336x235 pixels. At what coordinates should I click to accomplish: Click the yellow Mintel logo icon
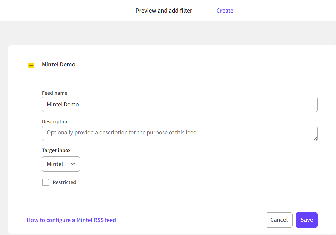tap(31, 65)
